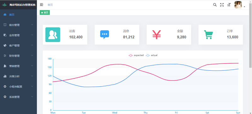Click the messages chat bubble icon
Viewport: 252px width, 114px height.
pos(105,34)
